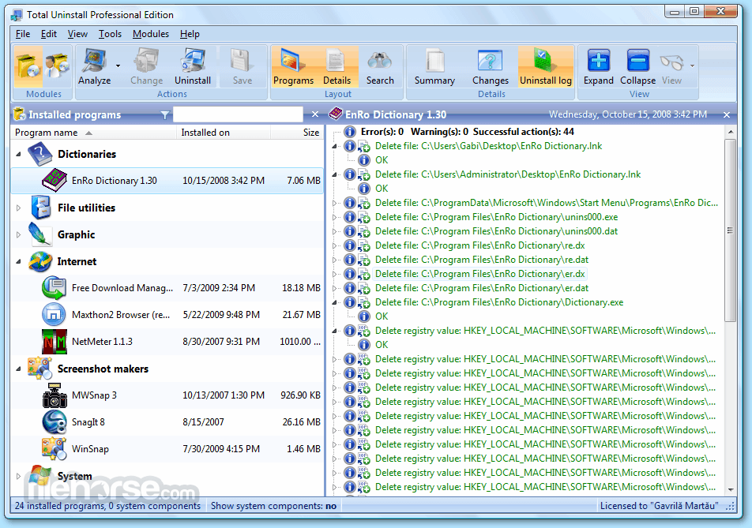The width and height of the screenshot is (752, 528).
Task: Click the Errors Warnings summary line
Action: click(467, 132)
